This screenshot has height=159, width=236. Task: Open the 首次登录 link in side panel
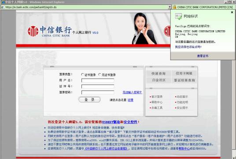(x=157, y=97)
